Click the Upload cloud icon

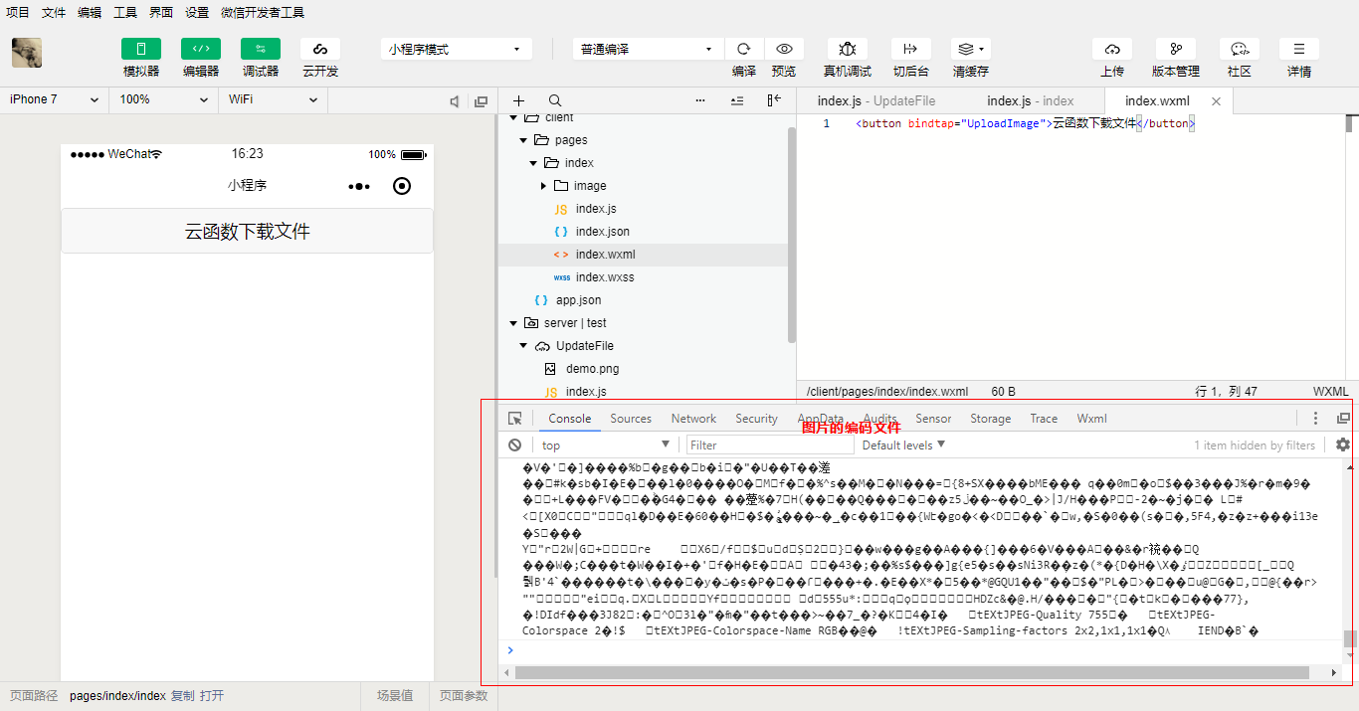1112,49
